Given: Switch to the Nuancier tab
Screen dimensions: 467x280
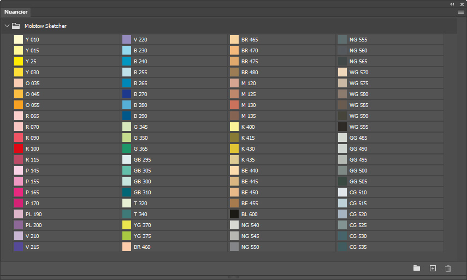Looking at the screenshot, I should pyautogui.click(x=16, y=12).
